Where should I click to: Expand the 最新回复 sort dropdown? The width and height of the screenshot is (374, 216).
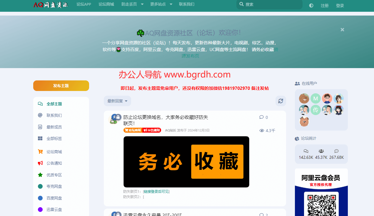(x=117, y=101)
